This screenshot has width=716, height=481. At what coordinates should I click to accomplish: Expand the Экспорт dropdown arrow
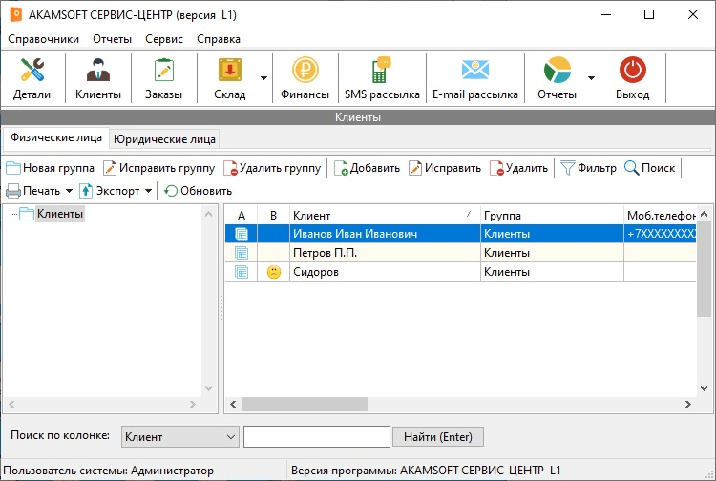coord(148,191)
